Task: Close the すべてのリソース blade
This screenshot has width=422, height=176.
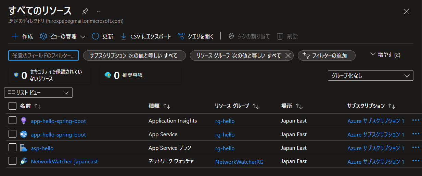Action: 407,11
